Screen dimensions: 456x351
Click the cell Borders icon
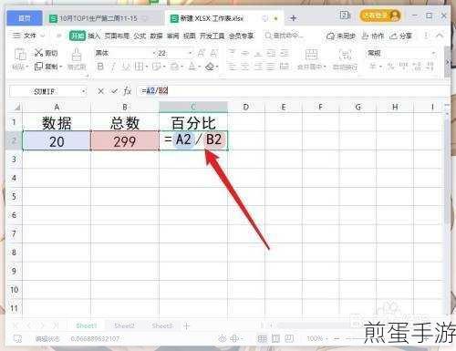(139, 67)
